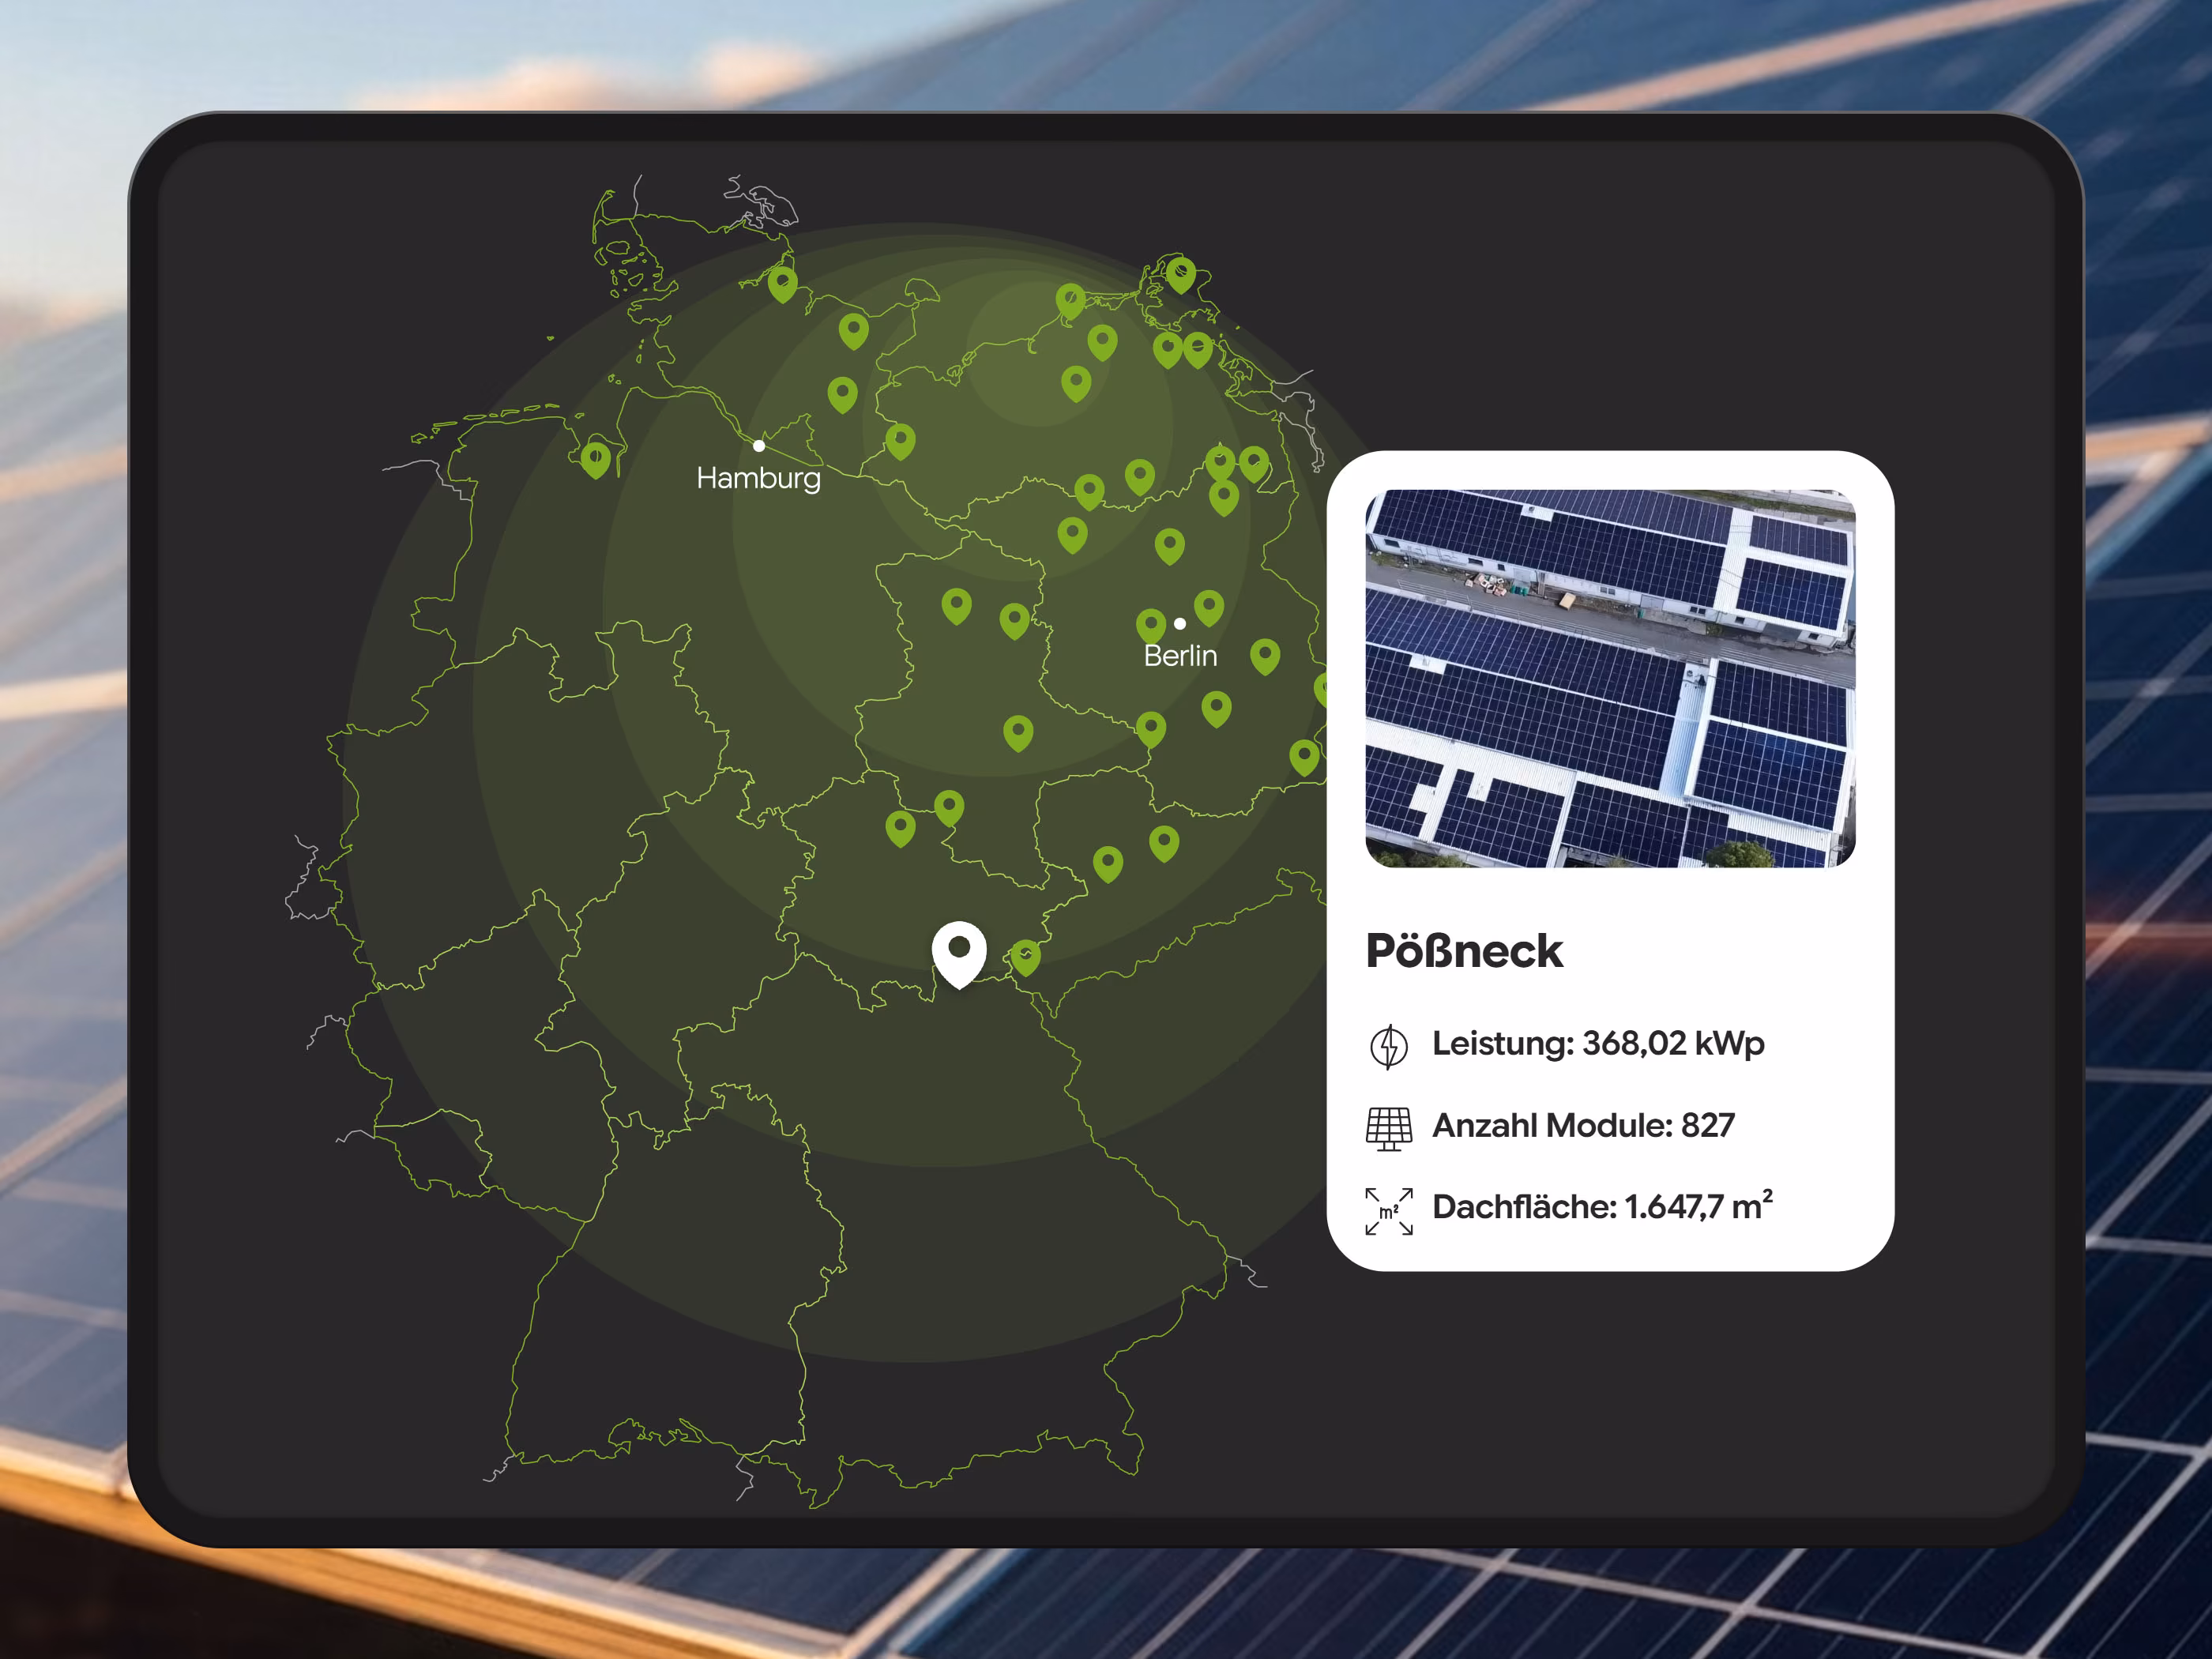Viewport: 2212px width, 1659px height.
Task: Click the green pin just upper-right of Berlin dot
Action: point(1209,607)
